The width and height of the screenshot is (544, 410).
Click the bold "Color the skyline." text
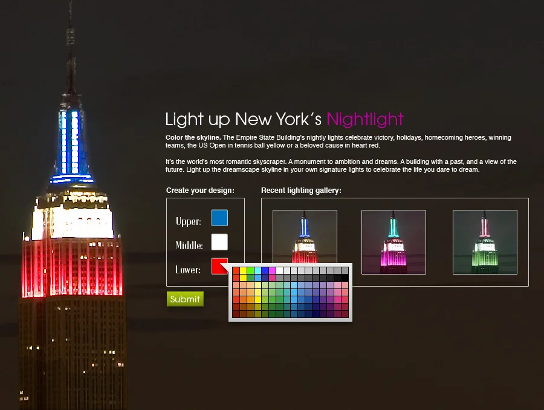pyautogui.click(x=193, y=137)
